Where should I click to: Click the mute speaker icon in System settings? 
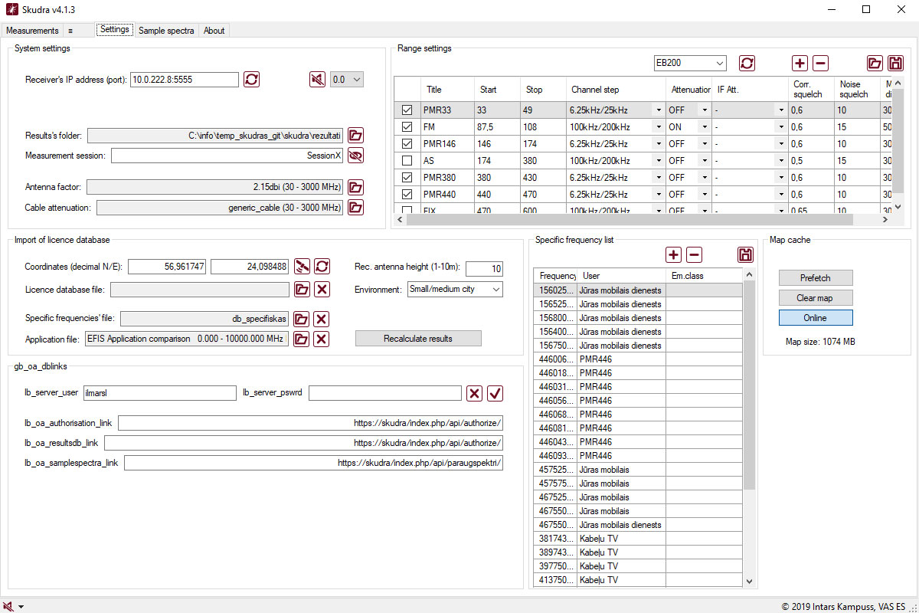coord(317,79)
